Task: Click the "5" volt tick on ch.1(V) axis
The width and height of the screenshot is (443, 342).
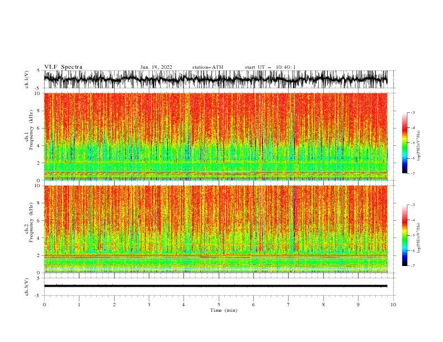Action: pyautogui.click(x=39, y=71)
